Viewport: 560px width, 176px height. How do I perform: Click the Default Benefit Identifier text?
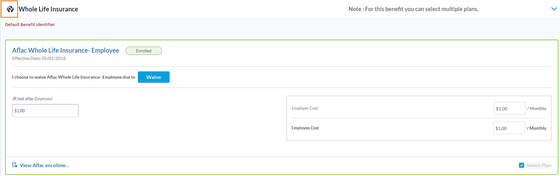pos(30,24)
